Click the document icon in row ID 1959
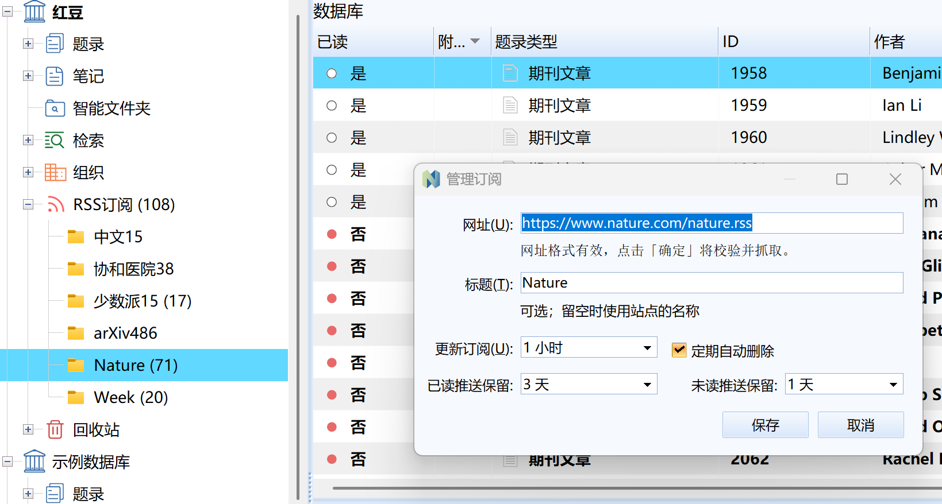The height and width of the screenshot is (504, 942). pyautogui.click(x=510, y=105)
